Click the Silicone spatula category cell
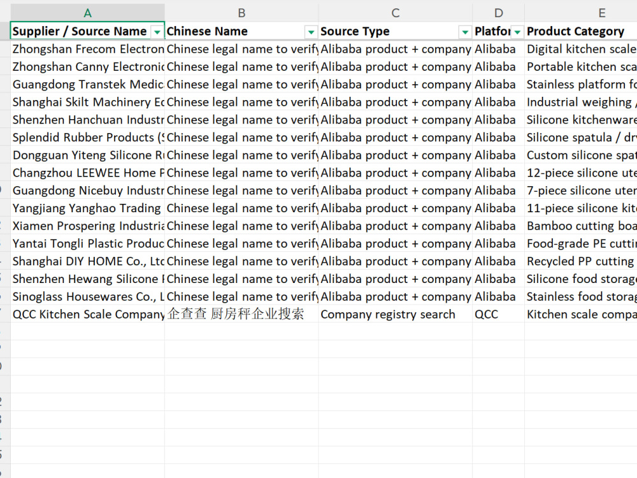Viewport: 637px width, 478px height. pyautogui.click(x=581, y=138)
